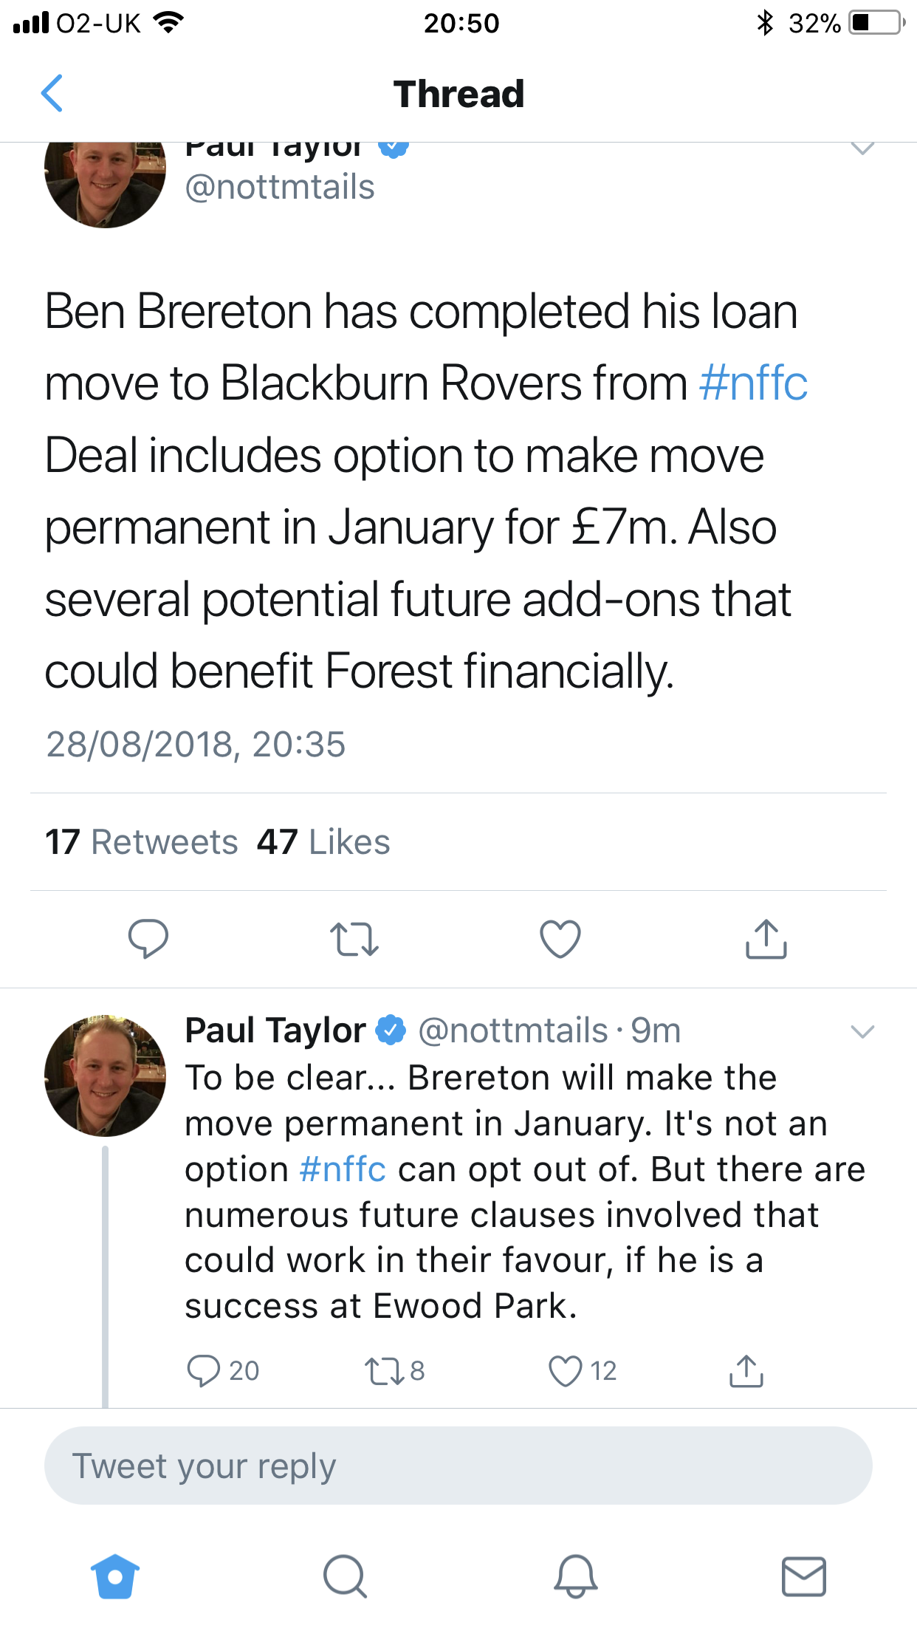Viewport: 917px width, 1631px height.
Task: Like the reply with 12 likes
Action: pyautogui.click(x=566, y=1371)
